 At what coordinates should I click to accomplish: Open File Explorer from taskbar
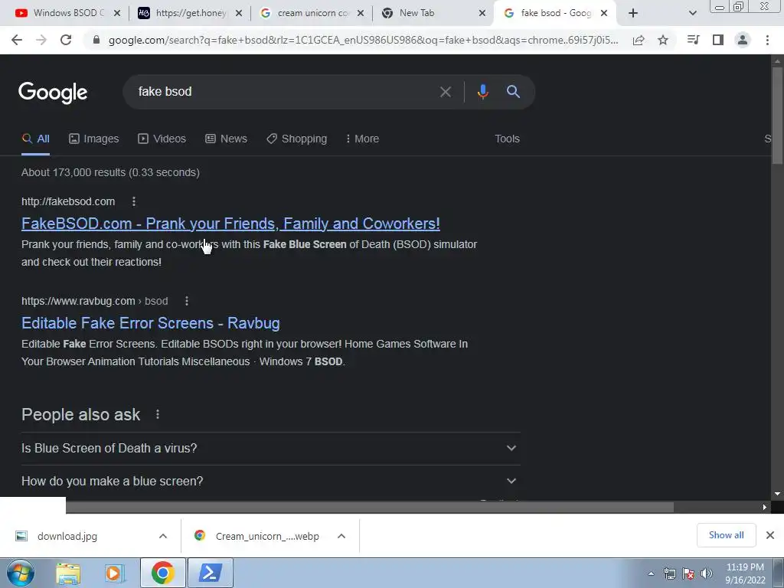click(68, 573)
